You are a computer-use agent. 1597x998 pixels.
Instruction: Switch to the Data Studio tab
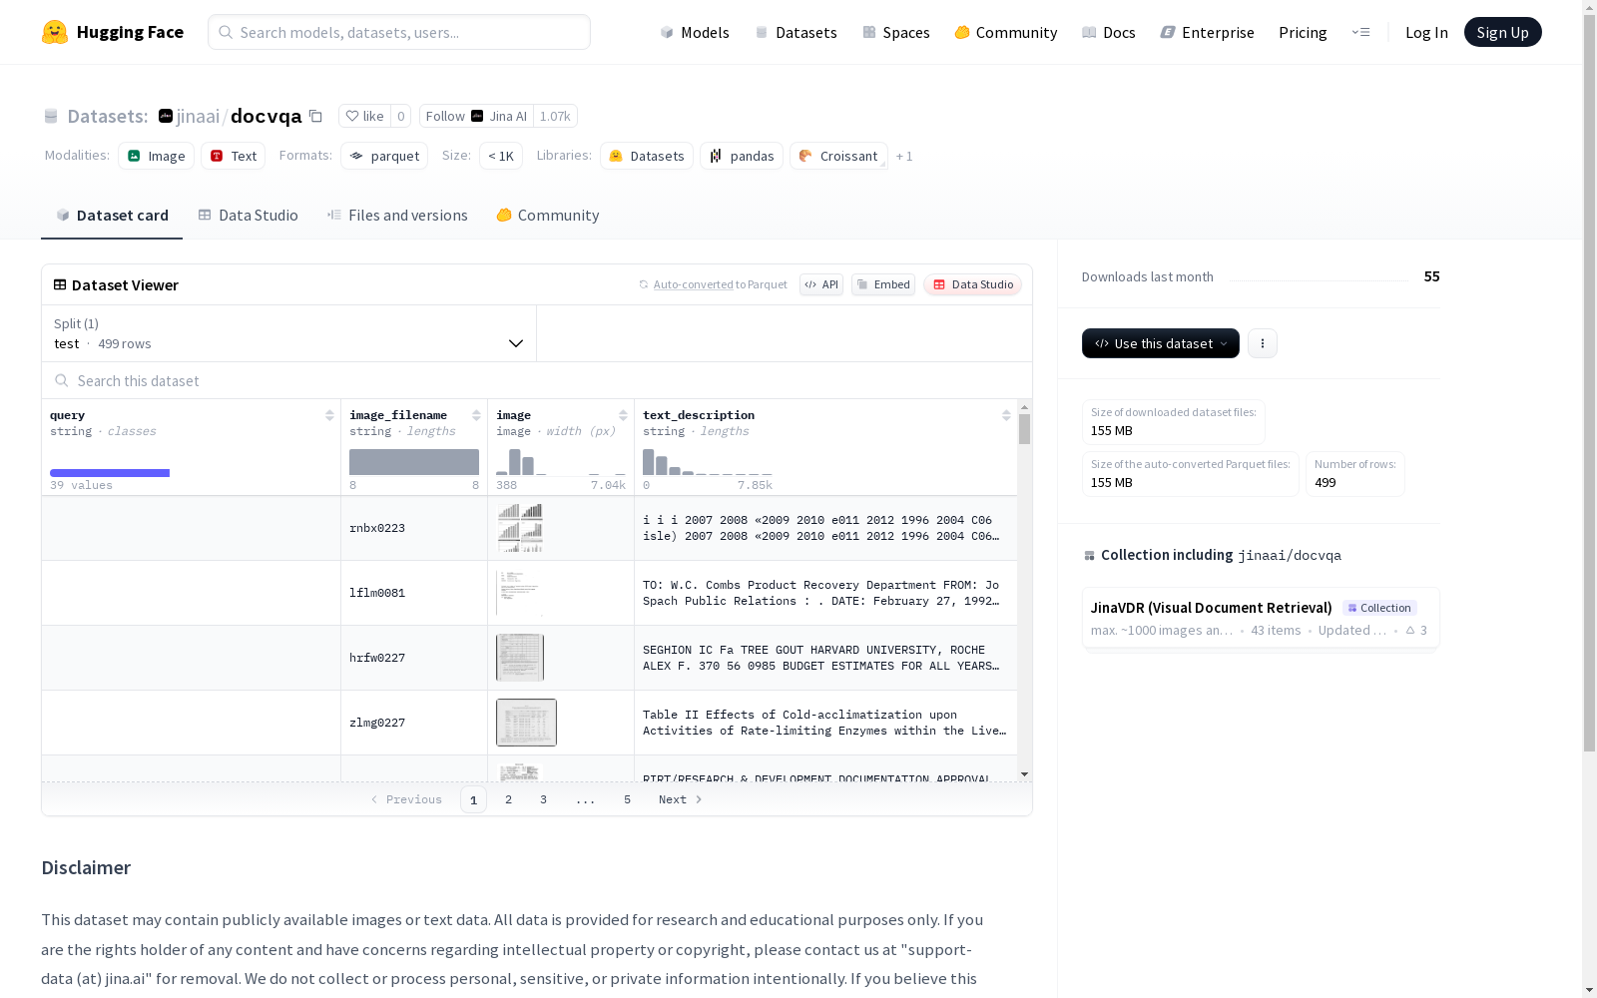click(248, 216)
